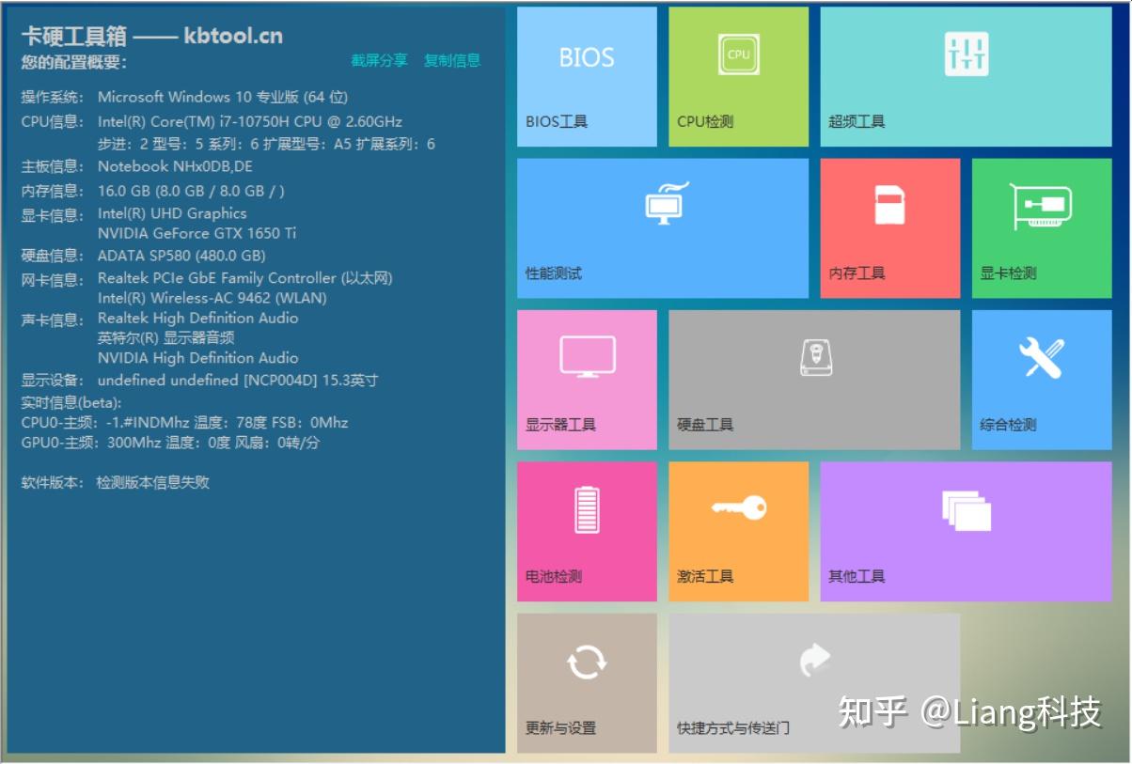Open the BIOS tools tile icon
The width and height of the screenshot is (1132, 764).
(587, 58)
